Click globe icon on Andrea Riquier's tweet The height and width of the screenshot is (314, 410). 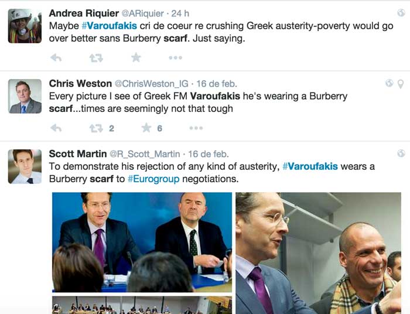pyautogui.click(x=401, y=12)
